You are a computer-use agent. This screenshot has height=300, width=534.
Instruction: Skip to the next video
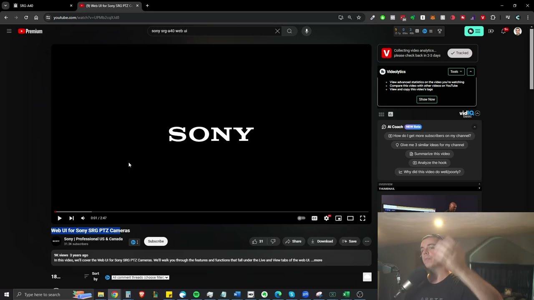pyautogui.click(x=71, y=218)
